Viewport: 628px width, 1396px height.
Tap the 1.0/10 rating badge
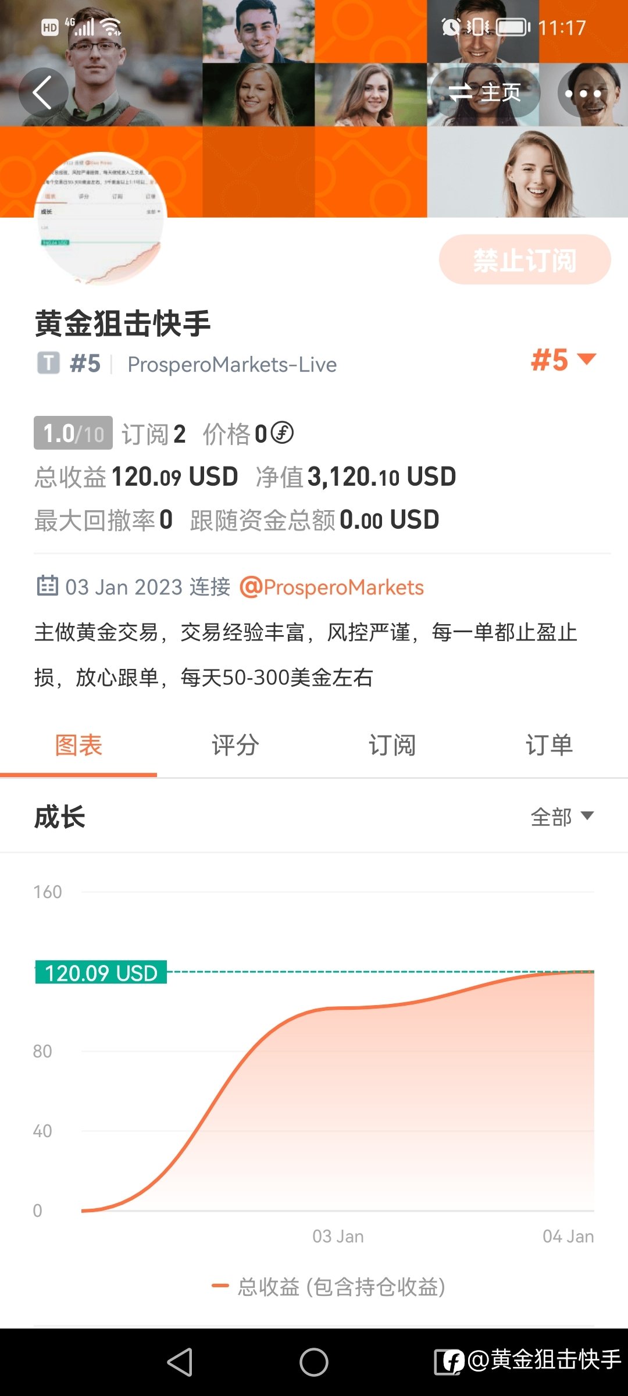coord(73,433)
